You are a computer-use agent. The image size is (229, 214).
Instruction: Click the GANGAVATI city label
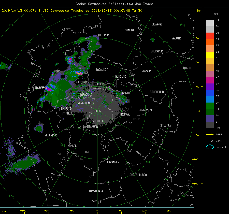pos(145,110)
